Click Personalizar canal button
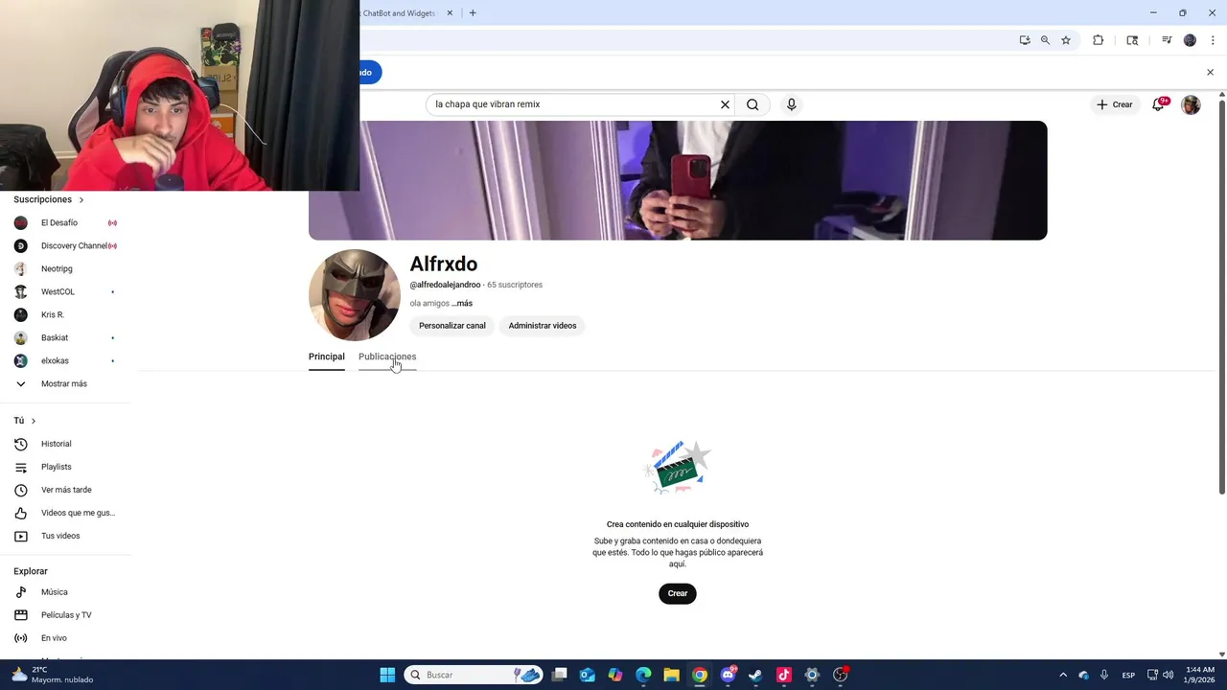Image resolution: width=1227 pixels, height=690 pixels. pos(452,326)
